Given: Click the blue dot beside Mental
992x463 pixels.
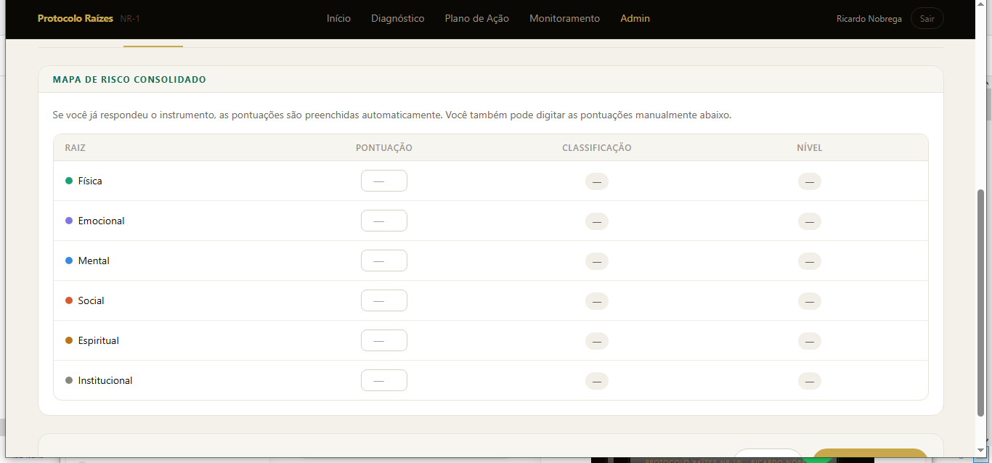Looking at the screenshot, I should [69, 261].
